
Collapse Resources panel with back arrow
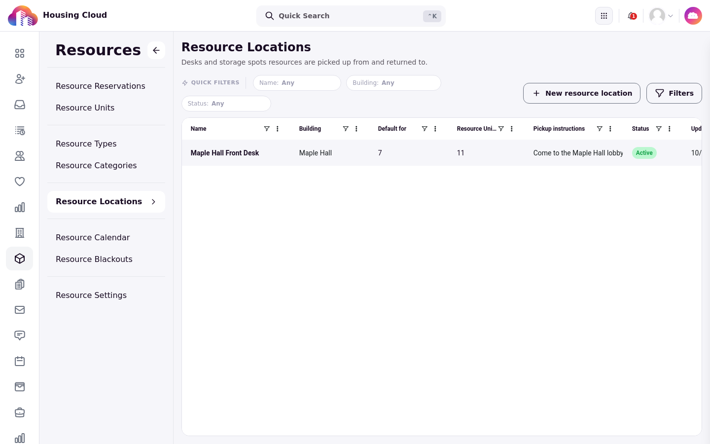pyautogui.click(x=156, y=50)
